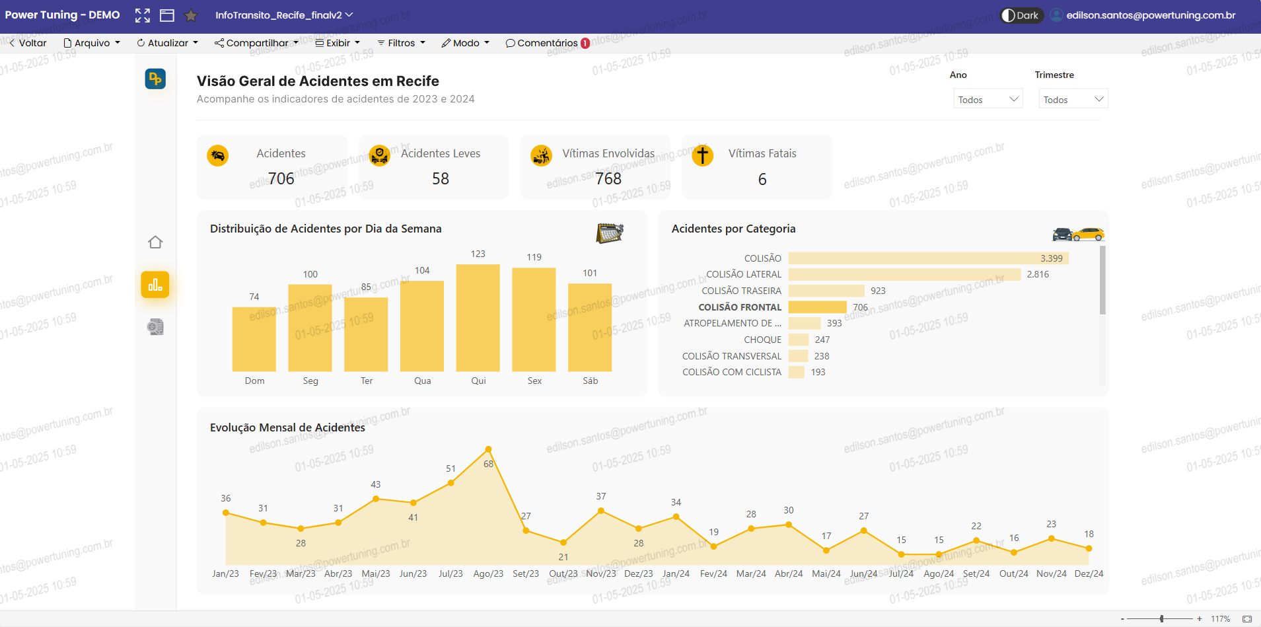
Task: Click the zoom slider handle
Action: (1161, 619)
